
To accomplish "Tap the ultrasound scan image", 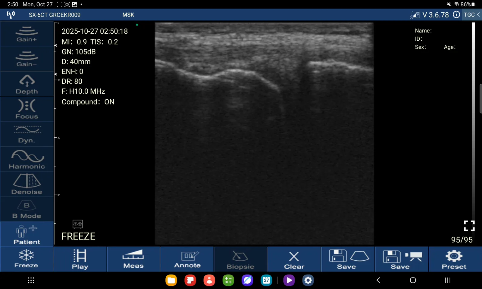I will click(x=264, y=133).
